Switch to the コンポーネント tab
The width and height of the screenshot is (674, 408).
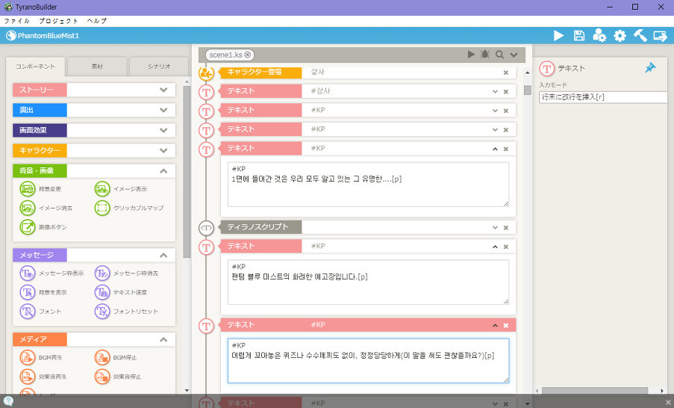35,67
